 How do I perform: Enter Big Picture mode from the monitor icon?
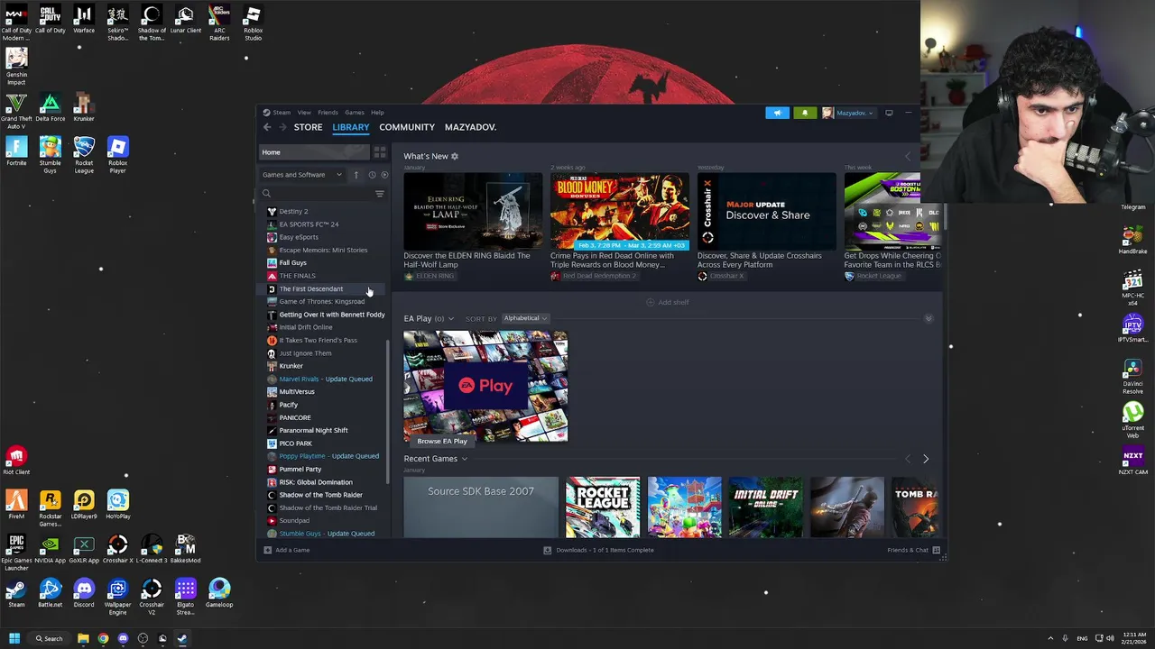[889, 113]
